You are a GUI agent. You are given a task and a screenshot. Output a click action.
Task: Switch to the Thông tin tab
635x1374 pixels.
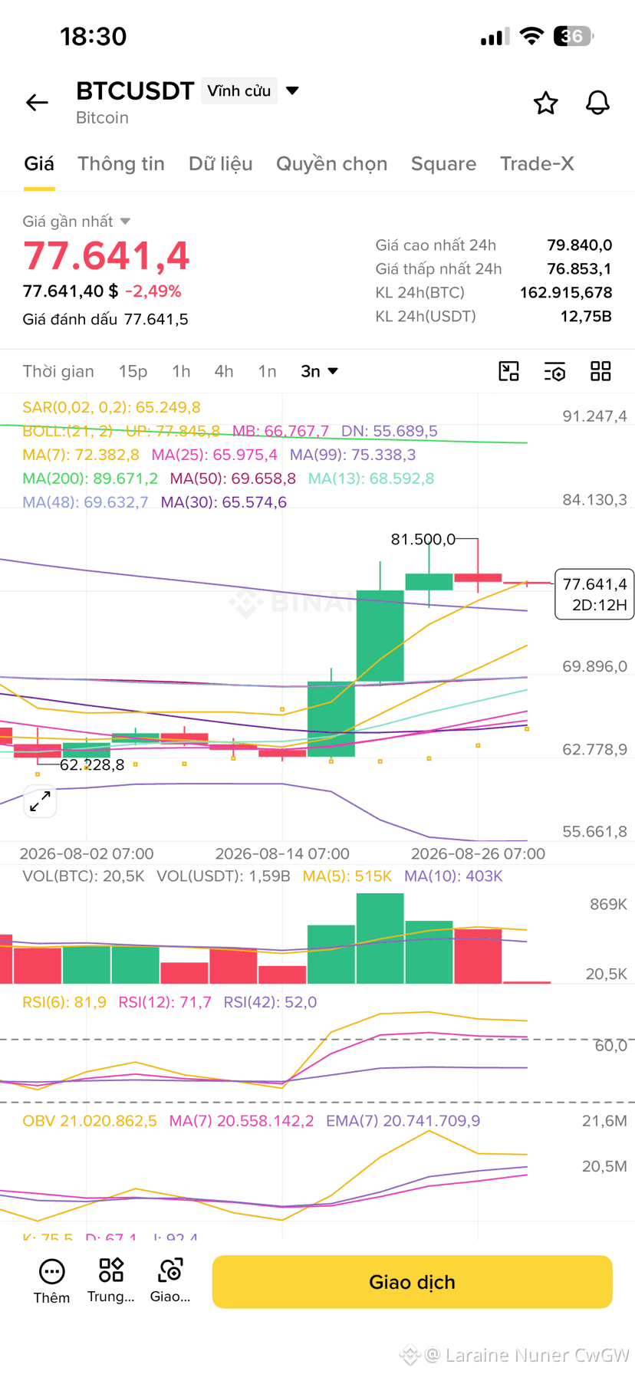121,164
